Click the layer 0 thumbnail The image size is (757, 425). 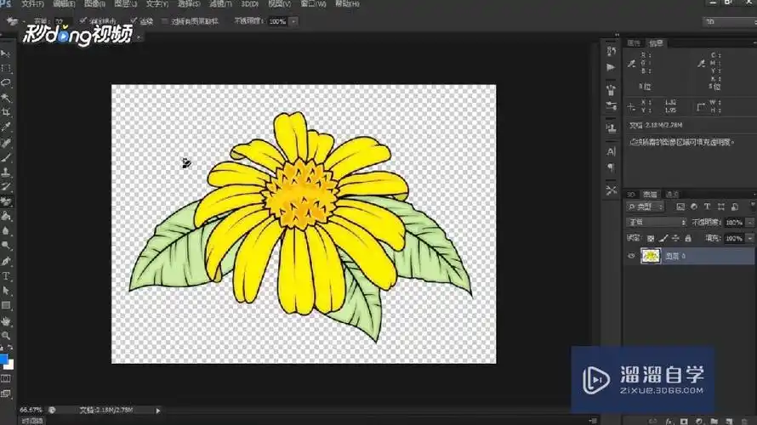coord(651,255)
